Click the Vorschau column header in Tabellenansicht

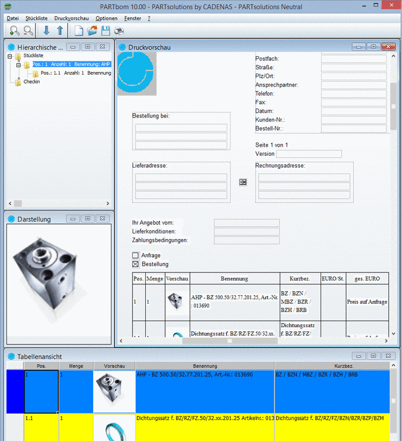click(114, 366)
